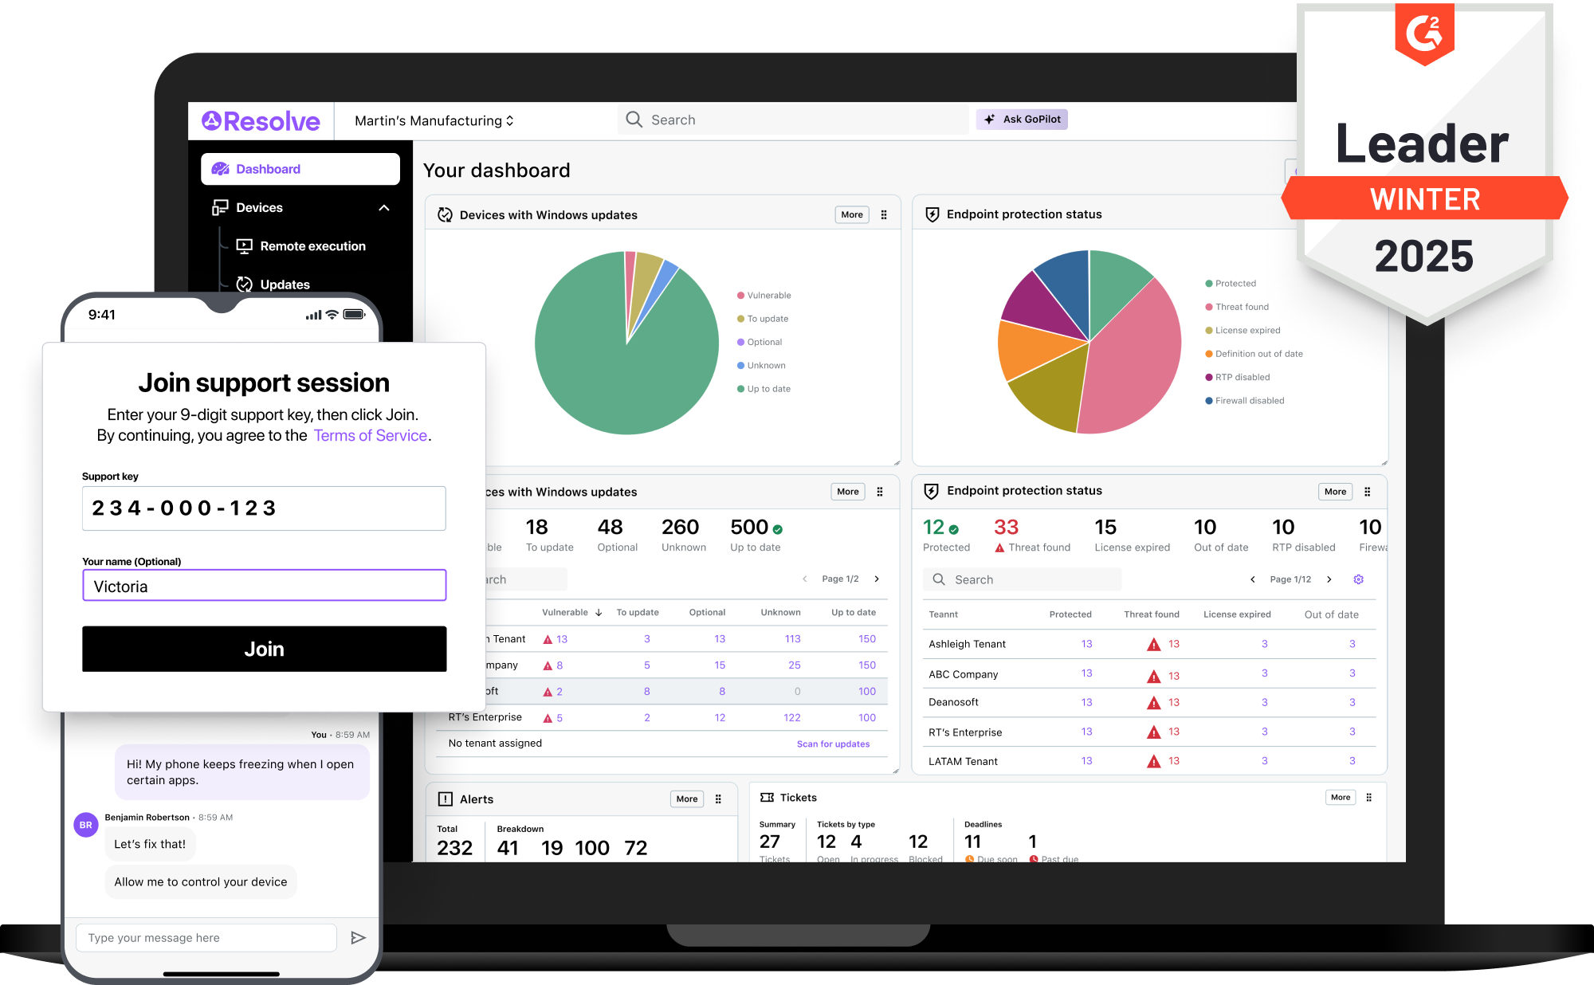
Task: Select the Remote execution icon under Devices
Action: (x=245, y=245)
